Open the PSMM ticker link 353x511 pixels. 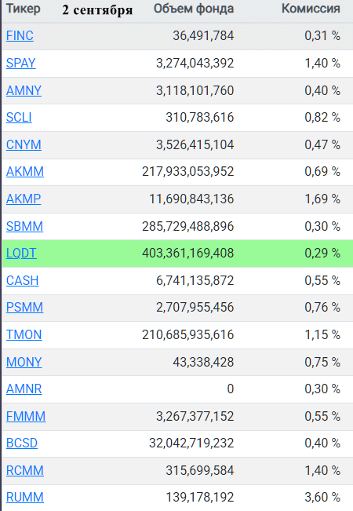pos(25,308)
